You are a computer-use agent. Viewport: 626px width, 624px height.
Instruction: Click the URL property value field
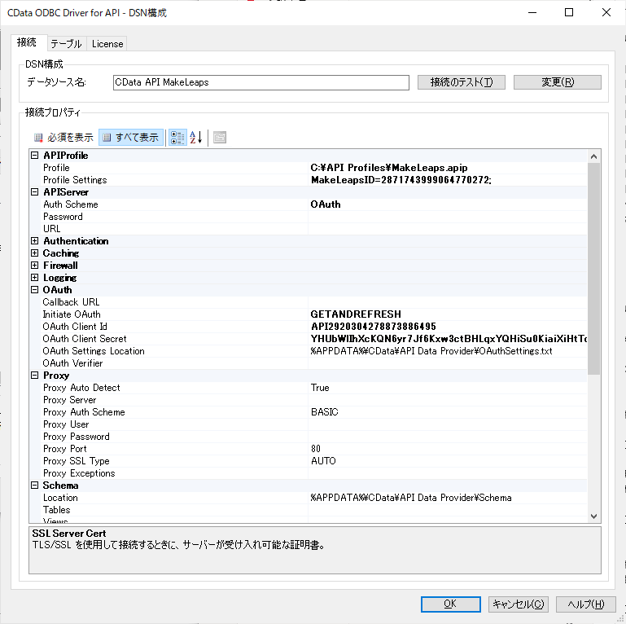pos(447,229)
